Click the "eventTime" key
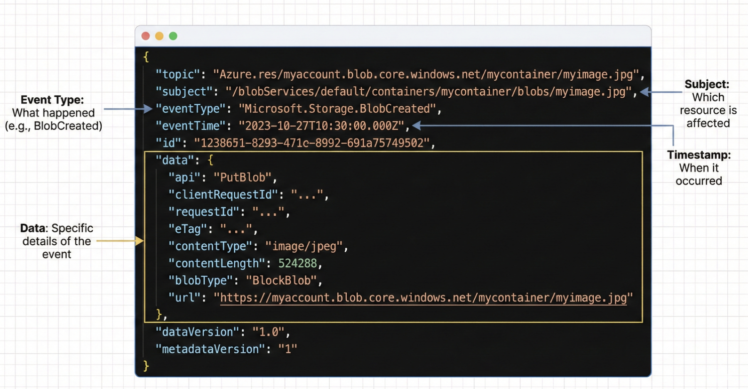 [191, 126]
